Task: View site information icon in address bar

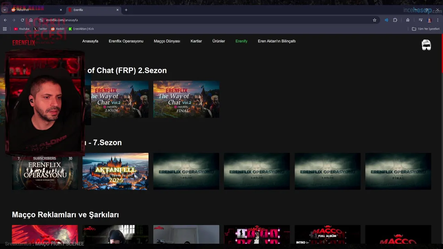Action: click(x=41, y=20)
